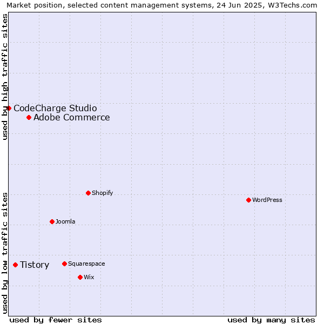Click the 'used by fewer sites' axis label
This screenshot has height=324, width=324.
coord(56,320)
